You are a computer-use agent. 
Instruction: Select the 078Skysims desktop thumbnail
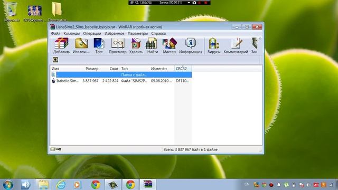pyautogui.click(x=34, y=13)
